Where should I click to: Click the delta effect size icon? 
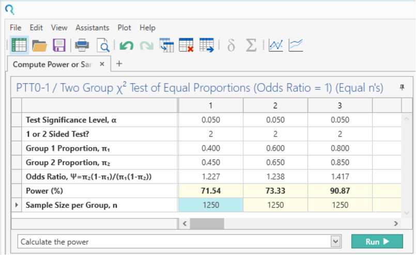pyautogui.click(x=231, y=45)
